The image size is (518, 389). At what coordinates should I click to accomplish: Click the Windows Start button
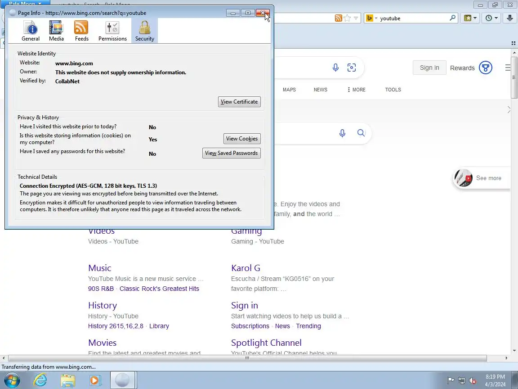(12, 380)
